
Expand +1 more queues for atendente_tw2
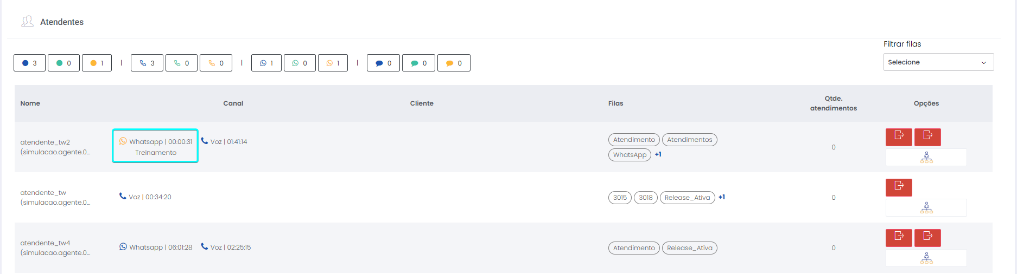pos(658,154)
